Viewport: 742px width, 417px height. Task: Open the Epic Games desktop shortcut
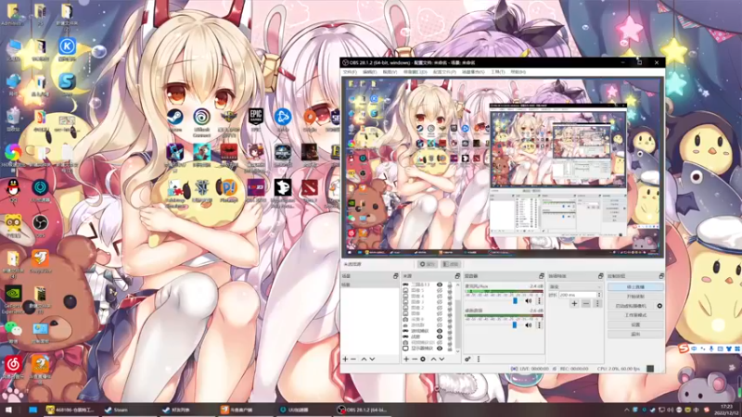tap(256, 120)
